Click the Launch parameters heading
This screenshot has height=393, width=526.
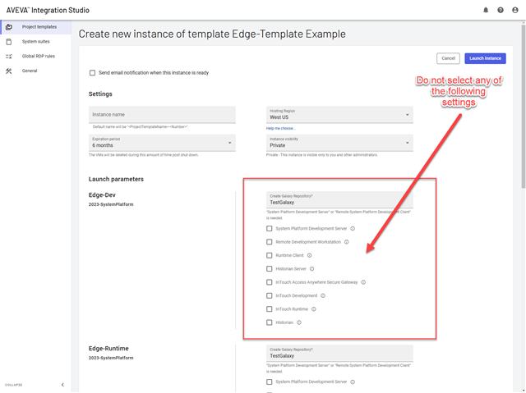point(116,179)
